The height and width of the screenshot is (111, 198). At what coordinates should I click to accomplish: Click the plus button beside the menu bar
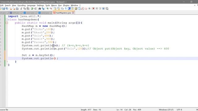(x=195, y=6)
